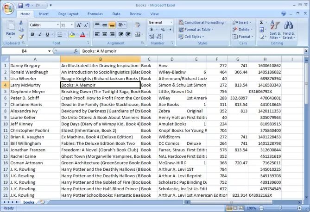The image size is (310, 212).
Task: Toggle left text alignment
Action: click(x=97, y=34)
